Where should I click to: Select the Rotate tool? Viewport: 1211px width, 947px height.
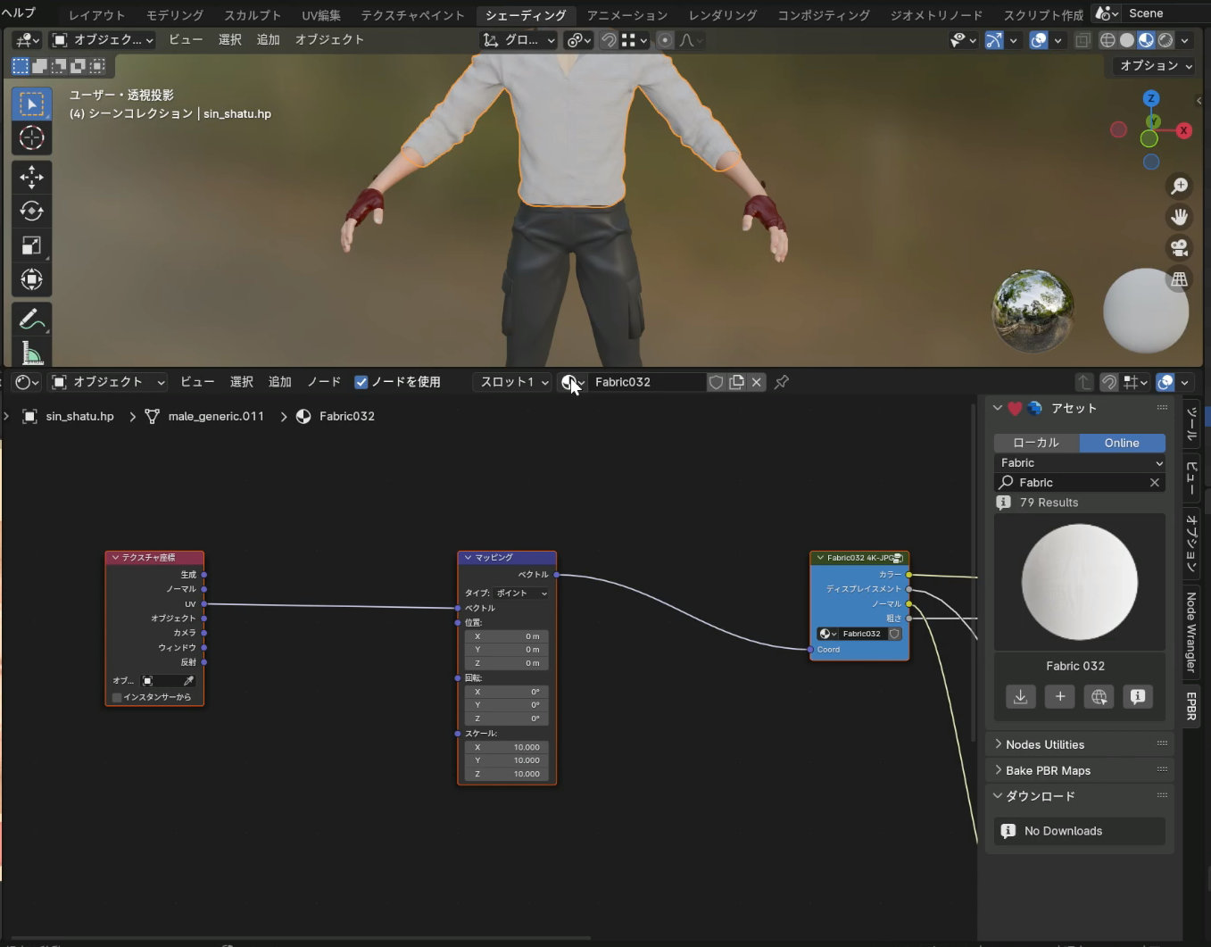click(31, 212)
